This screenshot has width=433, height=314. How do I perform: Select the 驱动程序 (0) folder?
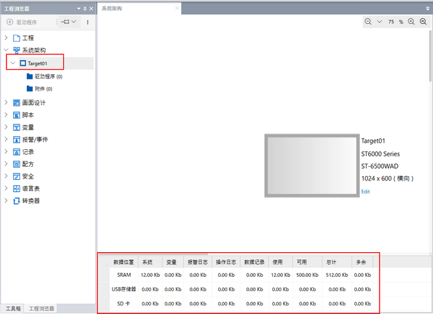tap(49, 76)
